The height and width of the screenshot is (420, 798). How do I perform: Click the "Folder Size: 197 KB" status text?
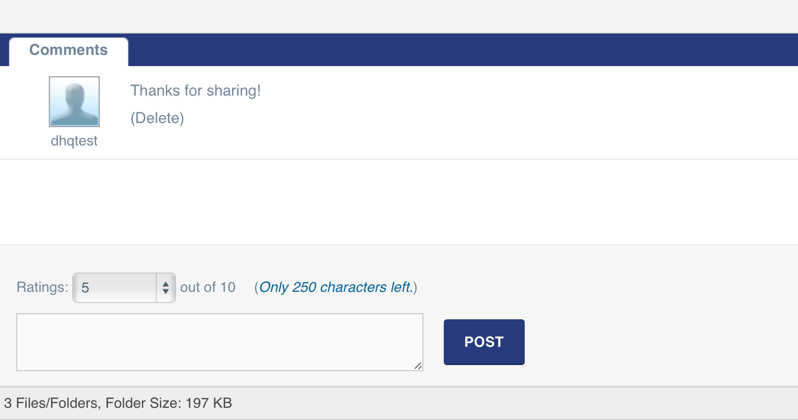[168, 403]
